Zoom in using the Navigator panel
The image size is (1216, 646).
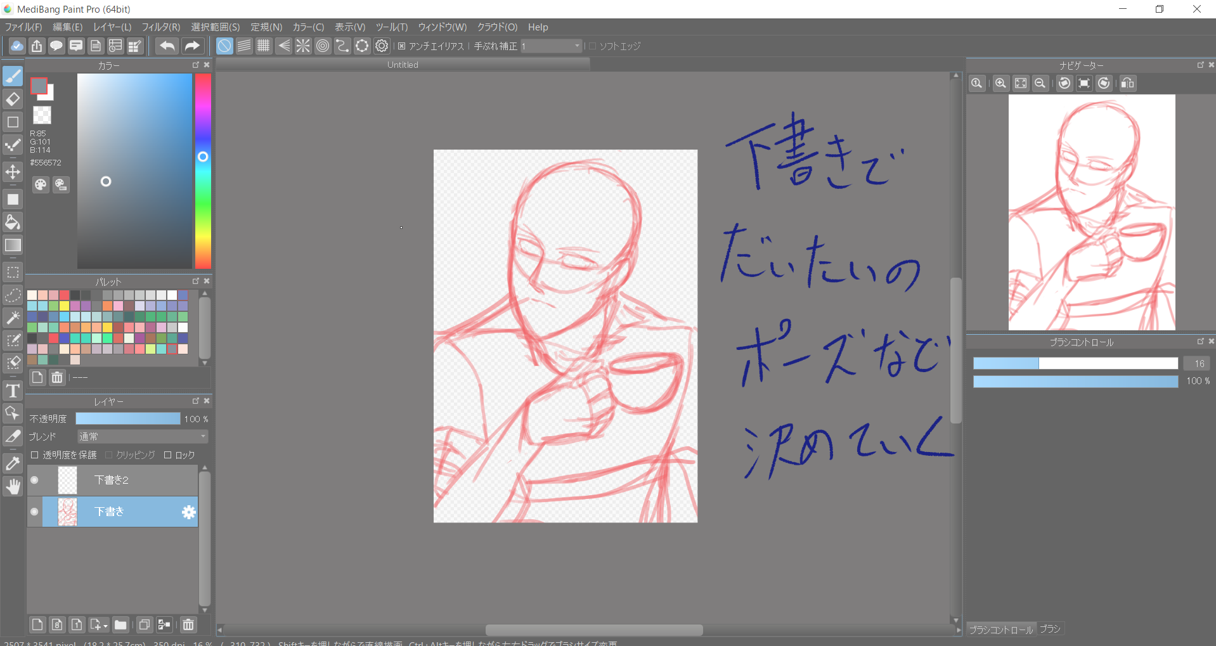(1000, 84)
